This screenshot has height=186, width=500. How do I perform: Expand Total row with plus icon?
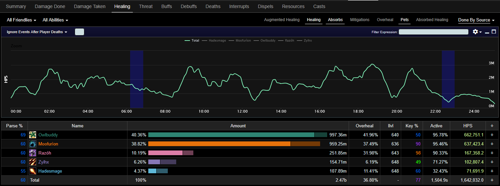(492, 180)
